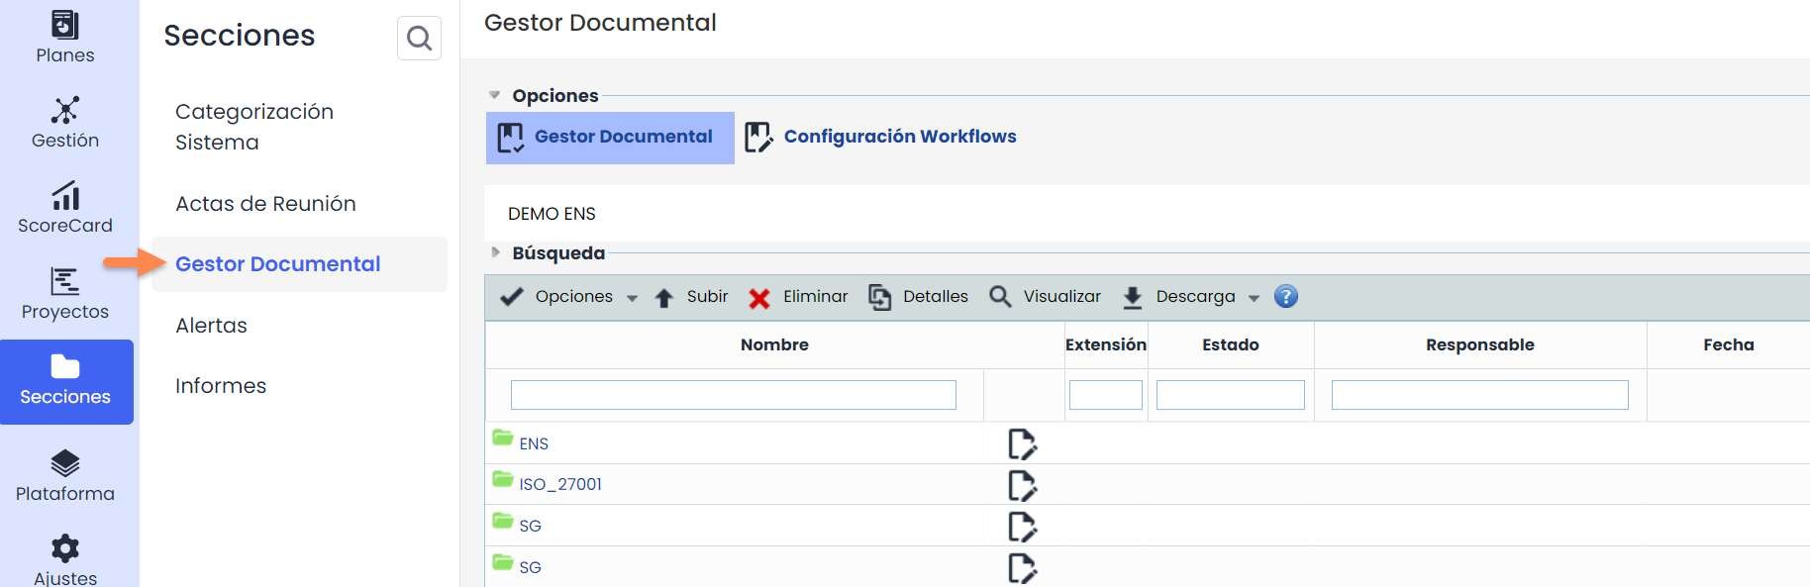The image size is (1810, 587).
Task: Collapse the Opciones section triangle
Action: pyautogui.click(x=495, y=95)
